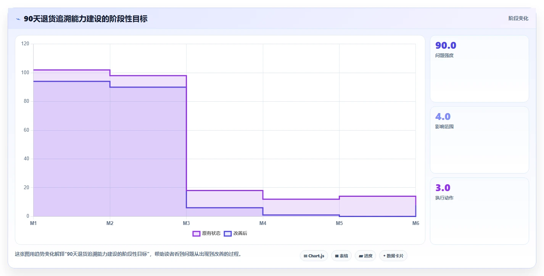The width and height of the screenshot is (544, 276).
Task: Click the 20 y-axis value
Action: (x=26, y=188)
